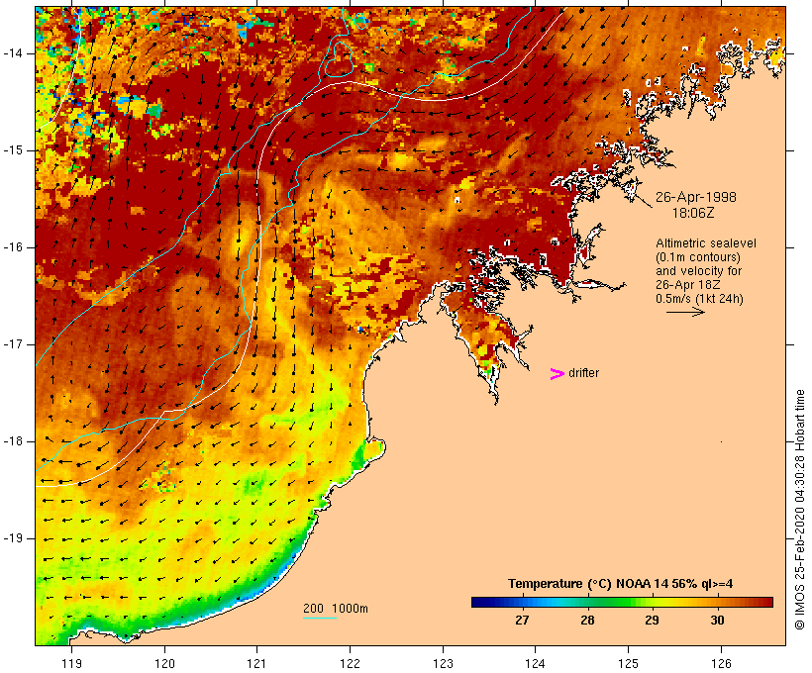
Task: Click the latitude axis label '-19'
Action: click(13, 538)
